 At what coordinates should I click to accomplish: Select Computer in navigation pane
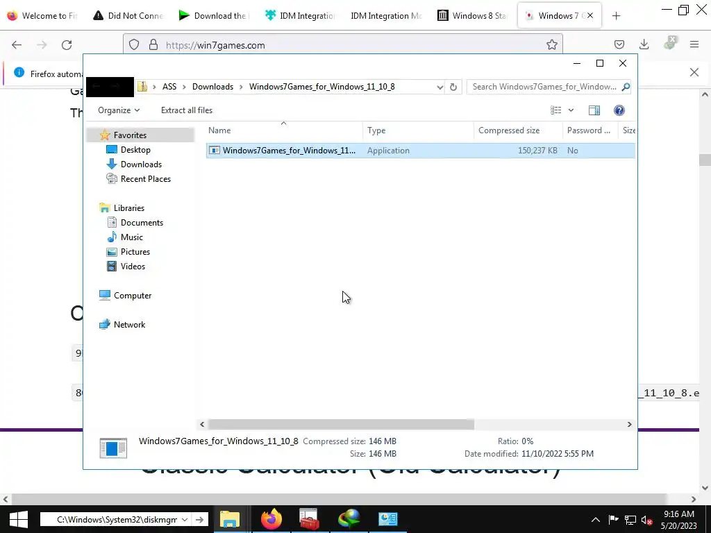click(x=133, y=296)
